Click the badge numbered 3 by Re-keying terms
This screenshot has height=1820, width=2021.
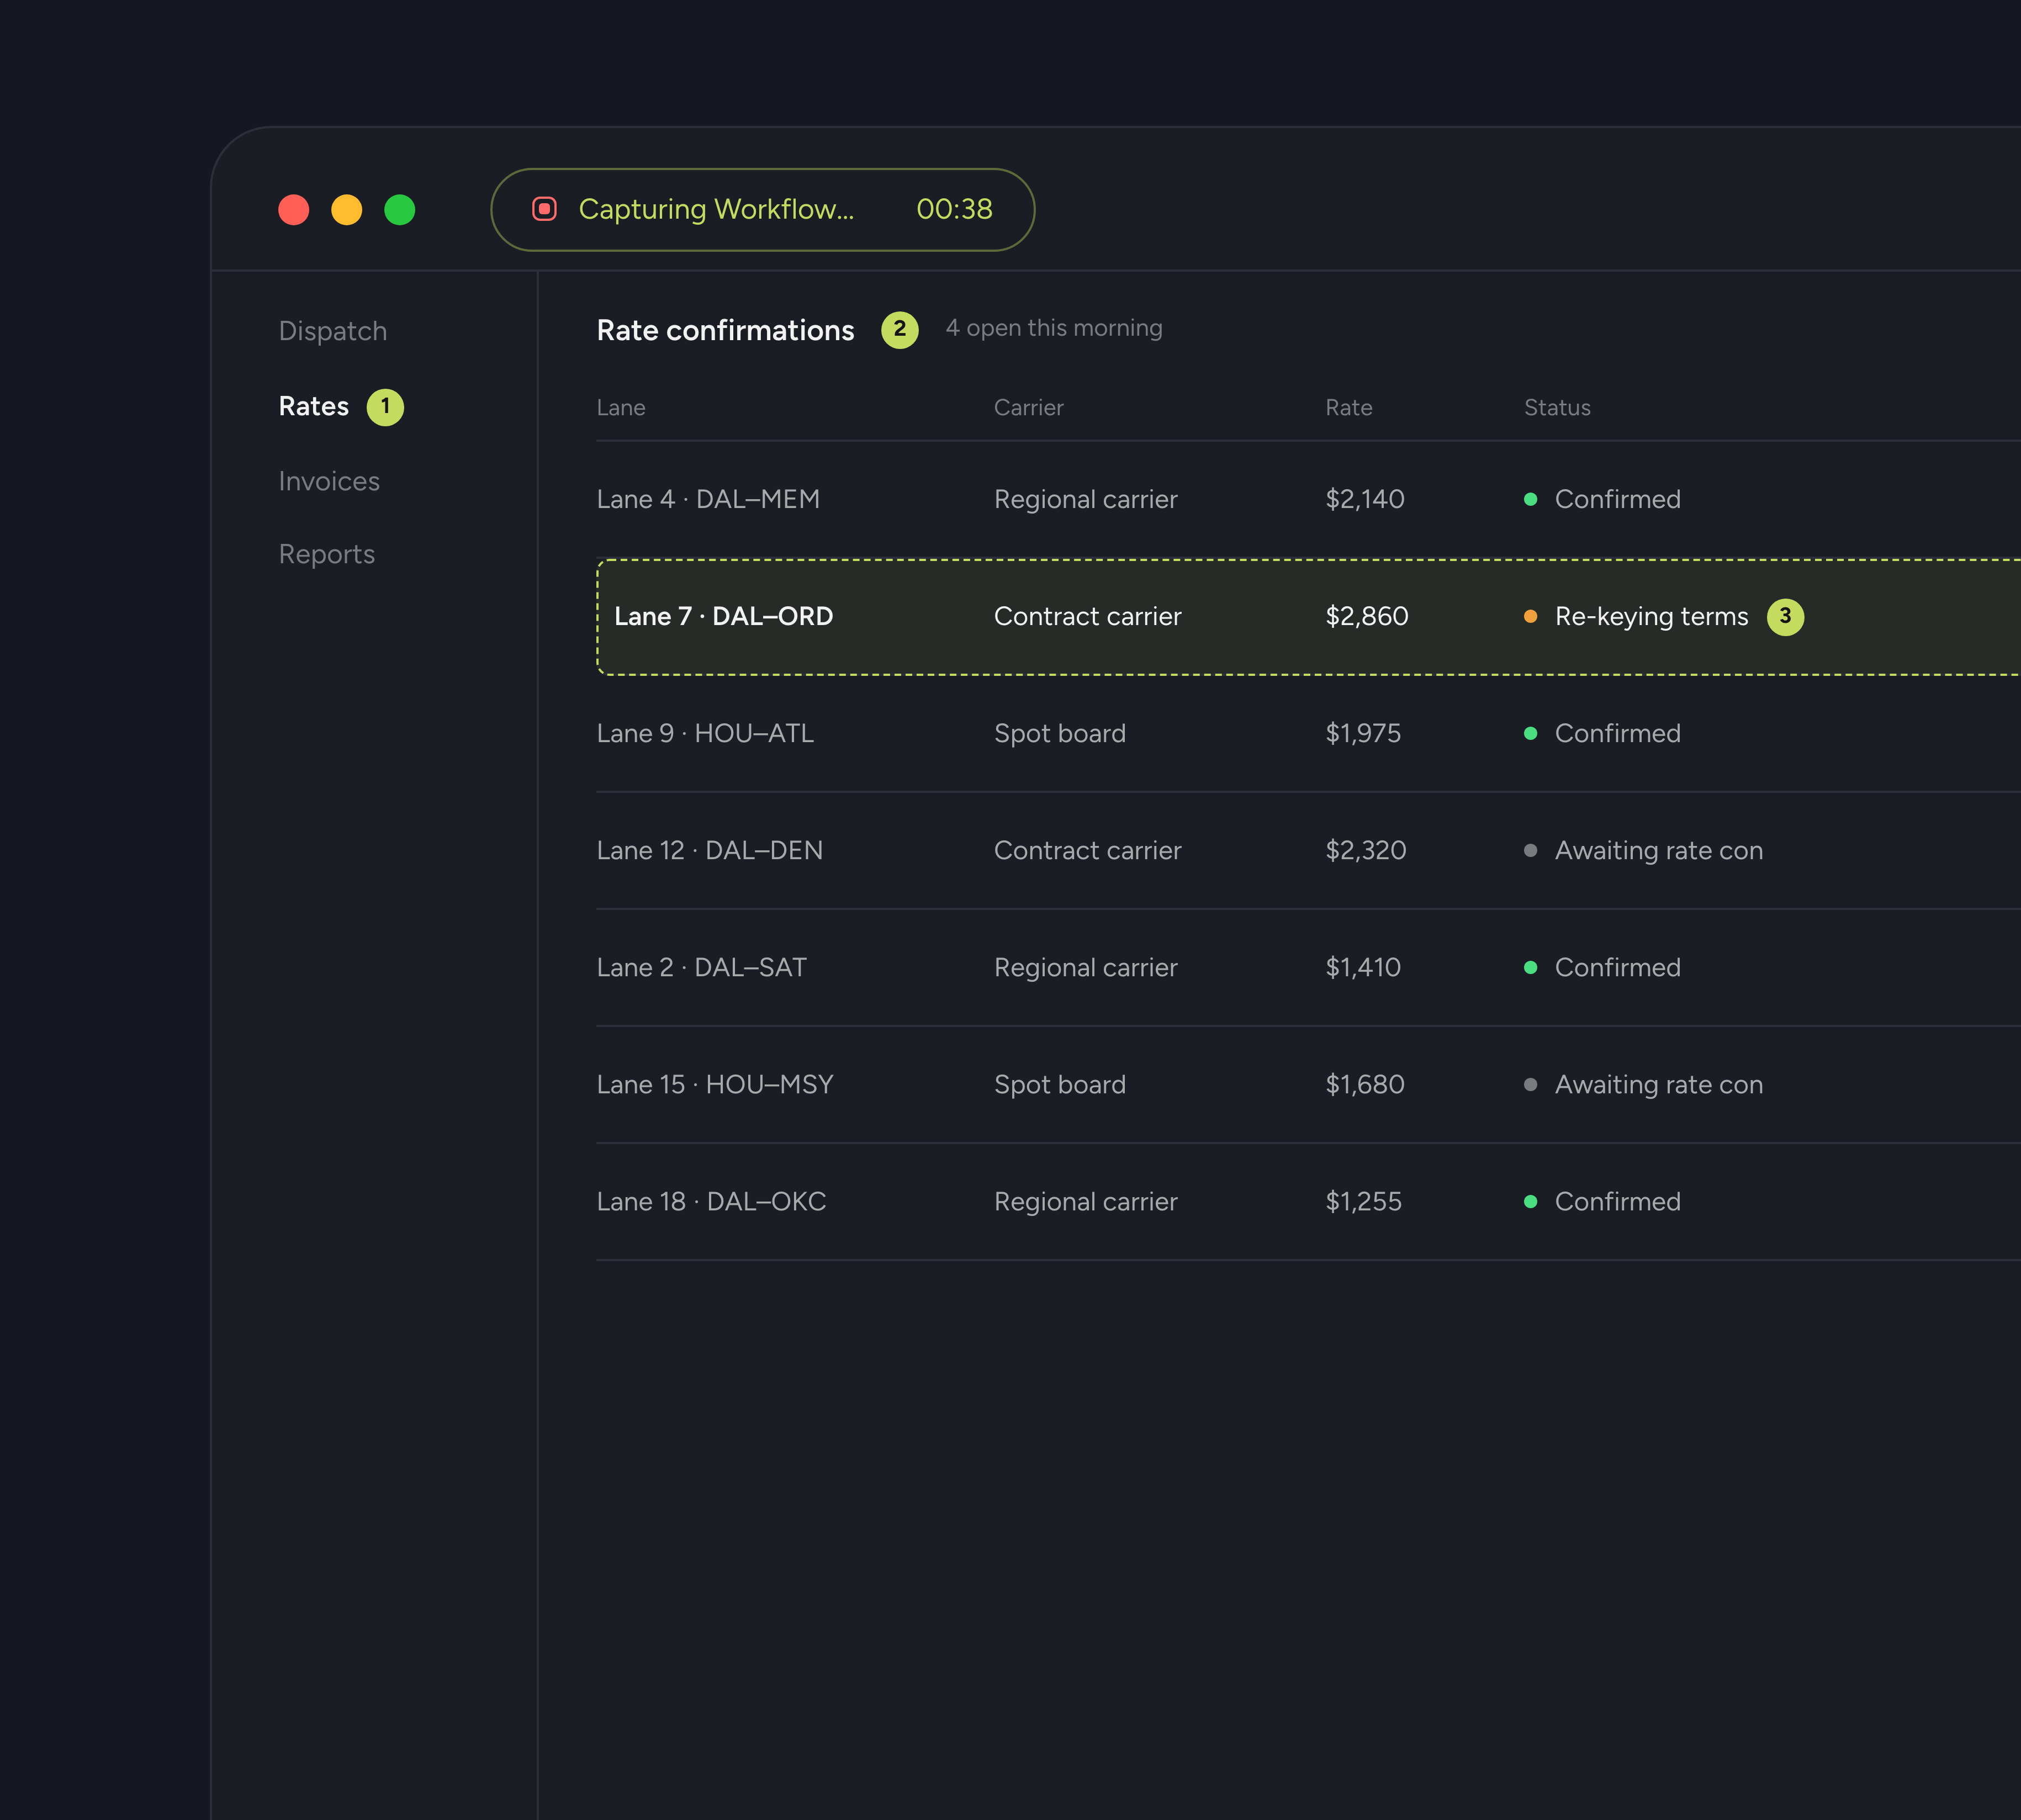[x=1785, y=617]
